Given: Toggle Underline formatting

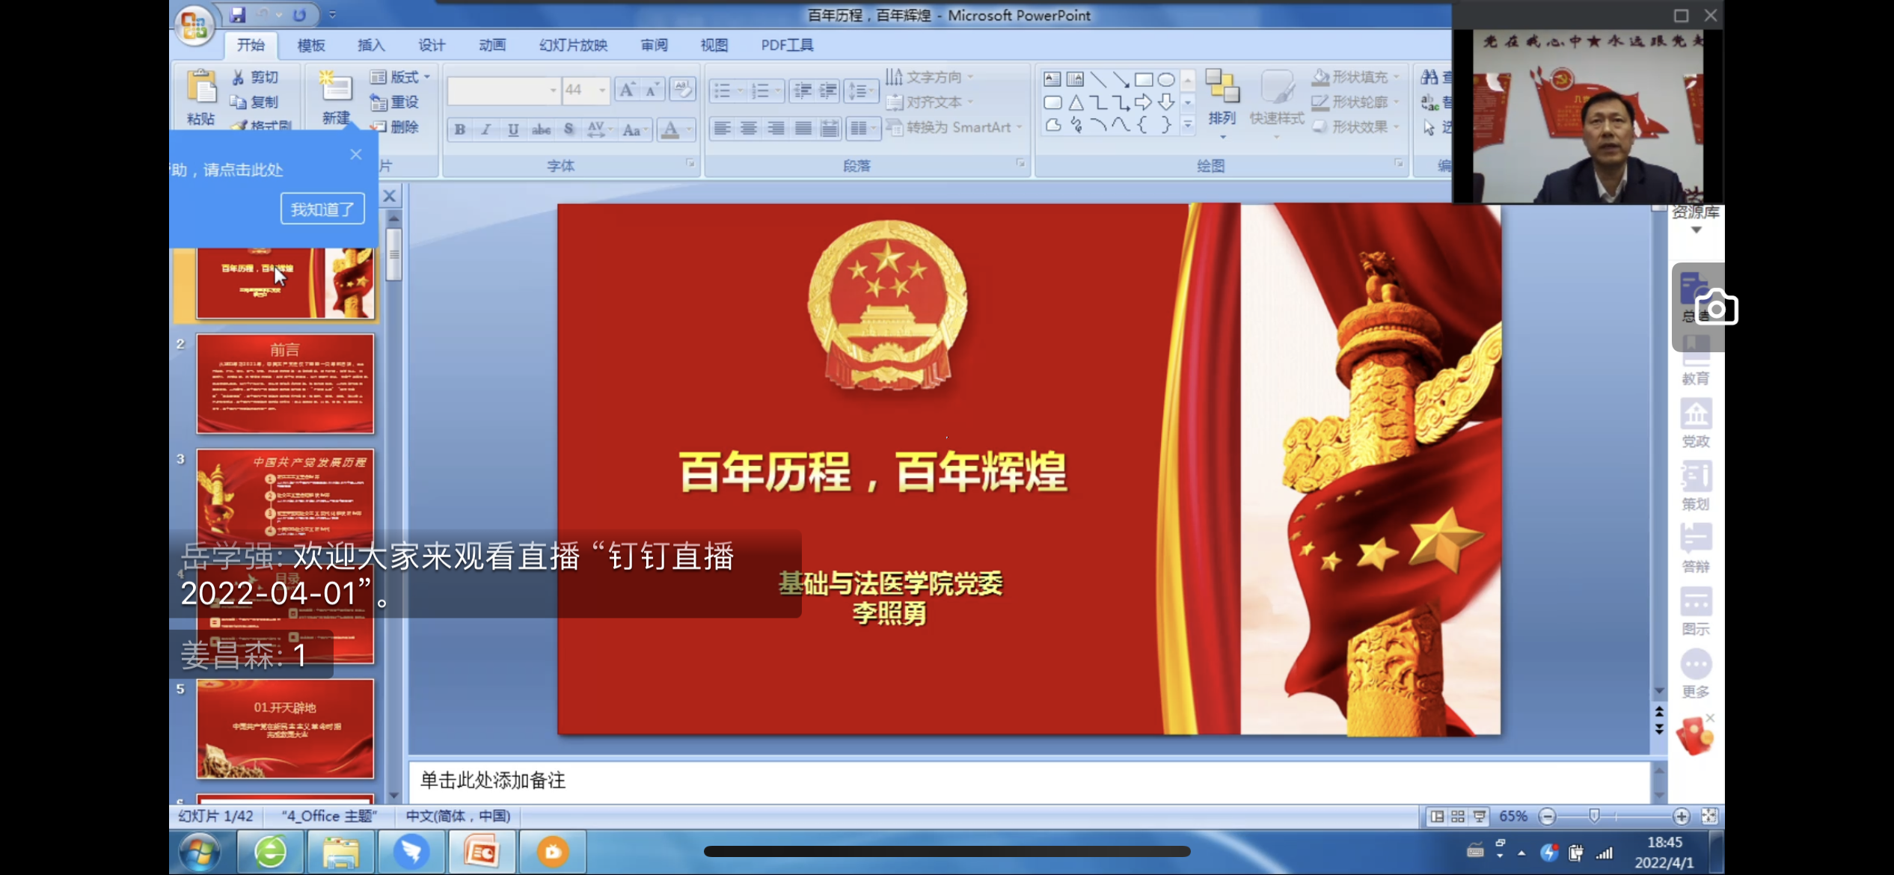Looking at the screenshot, I should coord(513,129).
